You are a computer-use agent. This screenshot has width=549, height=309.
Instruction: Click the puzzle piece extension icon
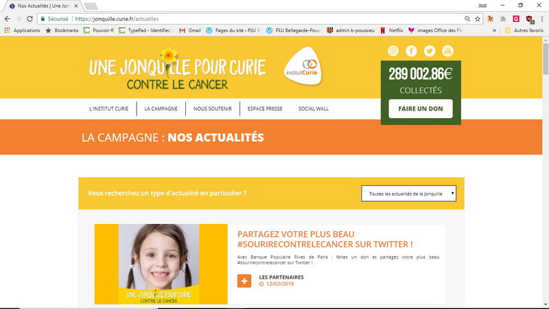pos(503,19)
